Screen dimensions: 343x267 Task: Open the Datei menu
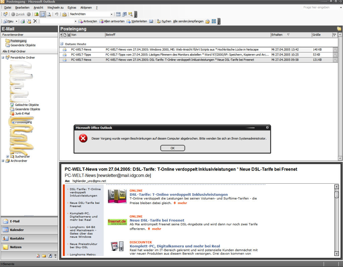click(8, 7)
